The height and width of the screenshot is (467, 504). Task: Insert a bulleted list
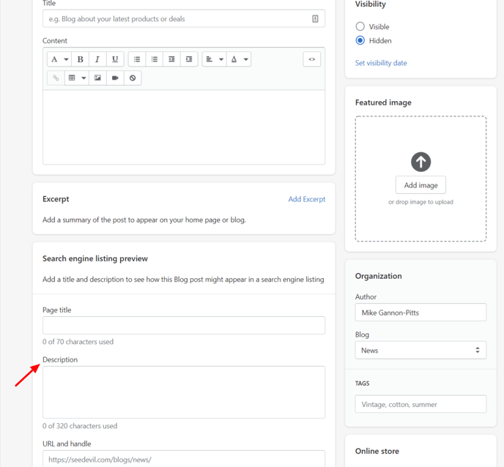pos(137,59)
